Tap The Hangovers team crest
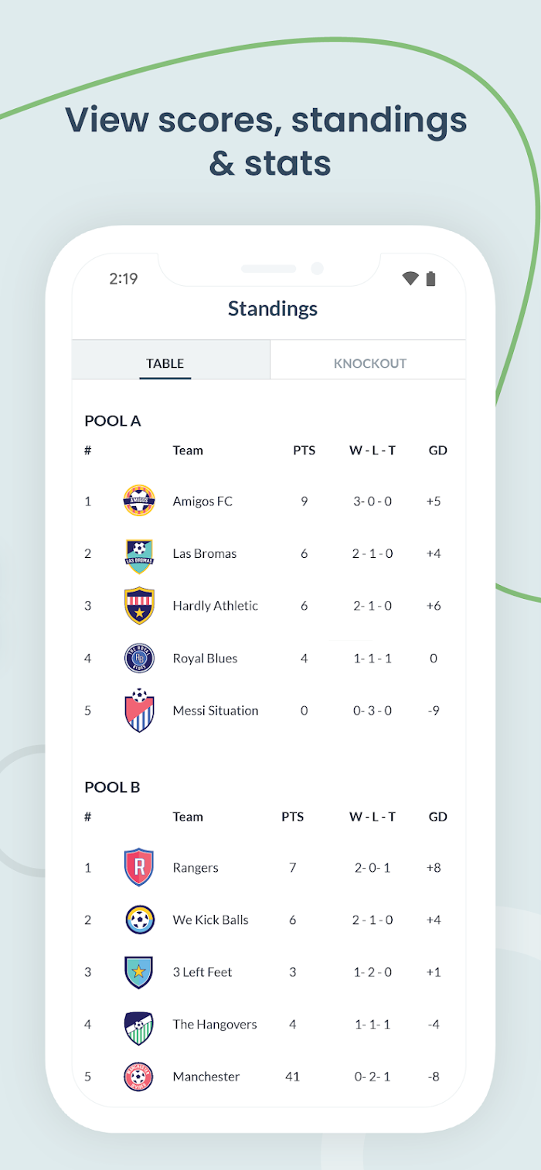The height and width of the screenshot is (1170, 541). (139, 1026)
